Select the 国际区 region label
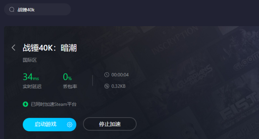The height and width of the screenshot is (139, 259). click(30, 60)
